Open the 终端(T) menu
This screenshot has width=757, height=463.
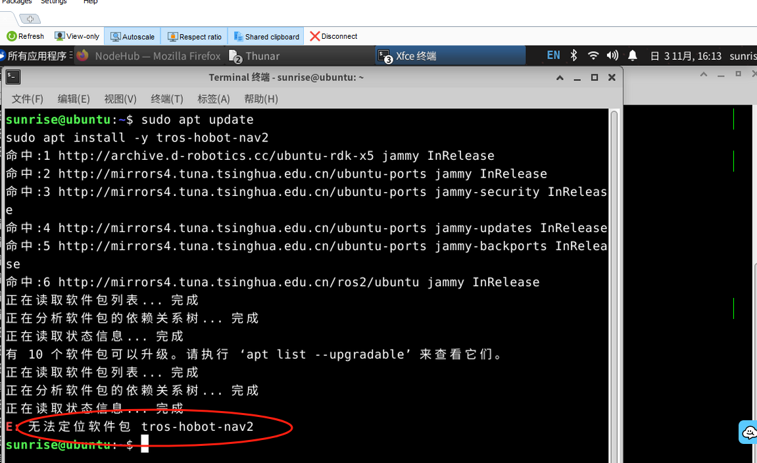(167, 99)
